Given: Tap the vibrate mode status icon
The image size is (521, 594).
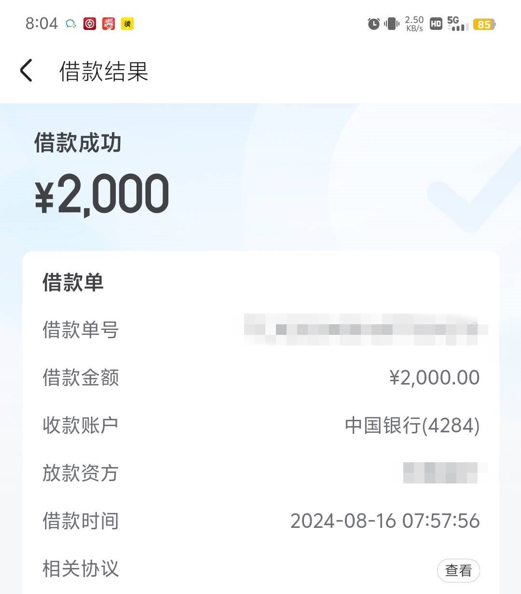Looking at the screenshot, I should click(x=392, y=24).
